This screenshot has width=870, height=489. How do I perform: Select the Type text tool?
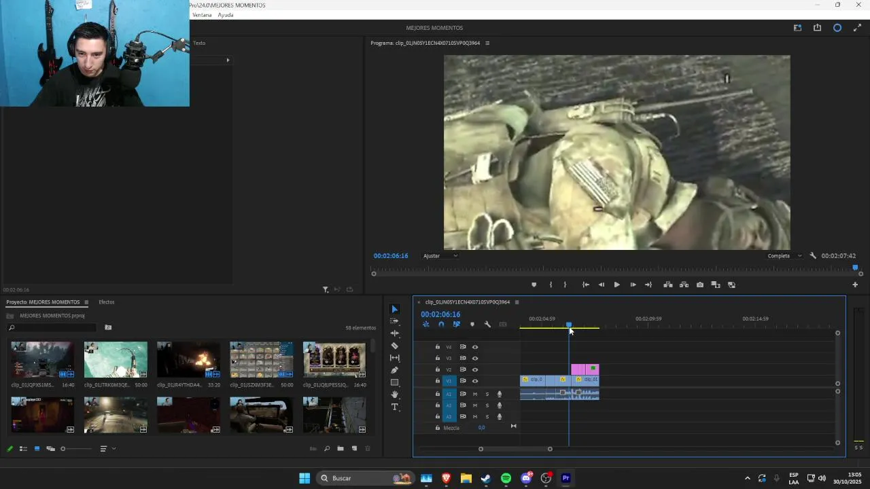tap(394, 407)
